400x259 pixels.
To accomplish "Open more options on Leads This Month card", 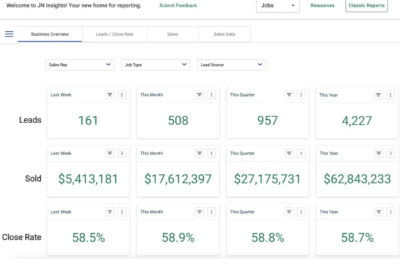I will pos(211,95).
